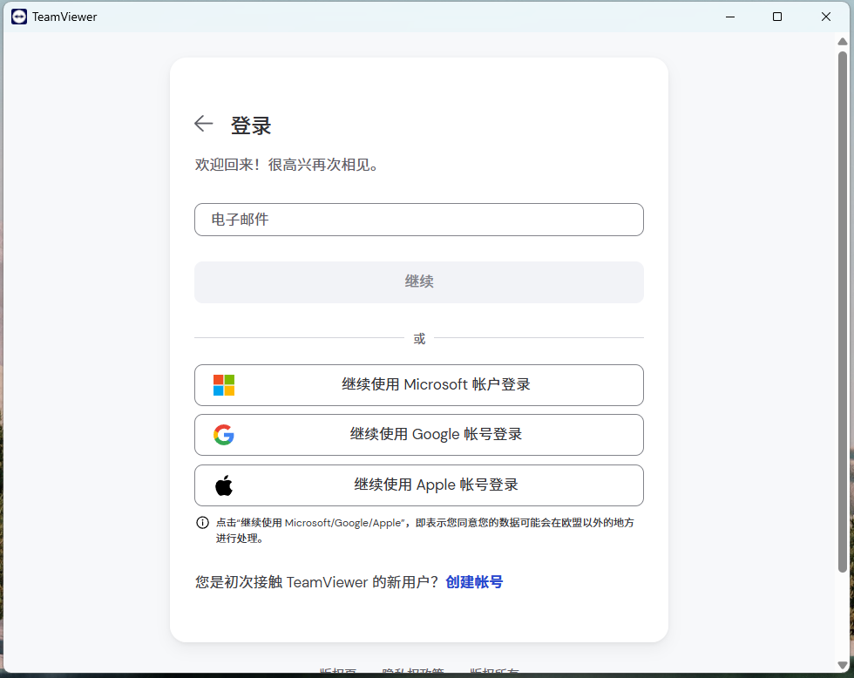
Task: Sign in with 继续使用 Google 帐号登录
Action: pyautogui.click(x=419, y=435)
